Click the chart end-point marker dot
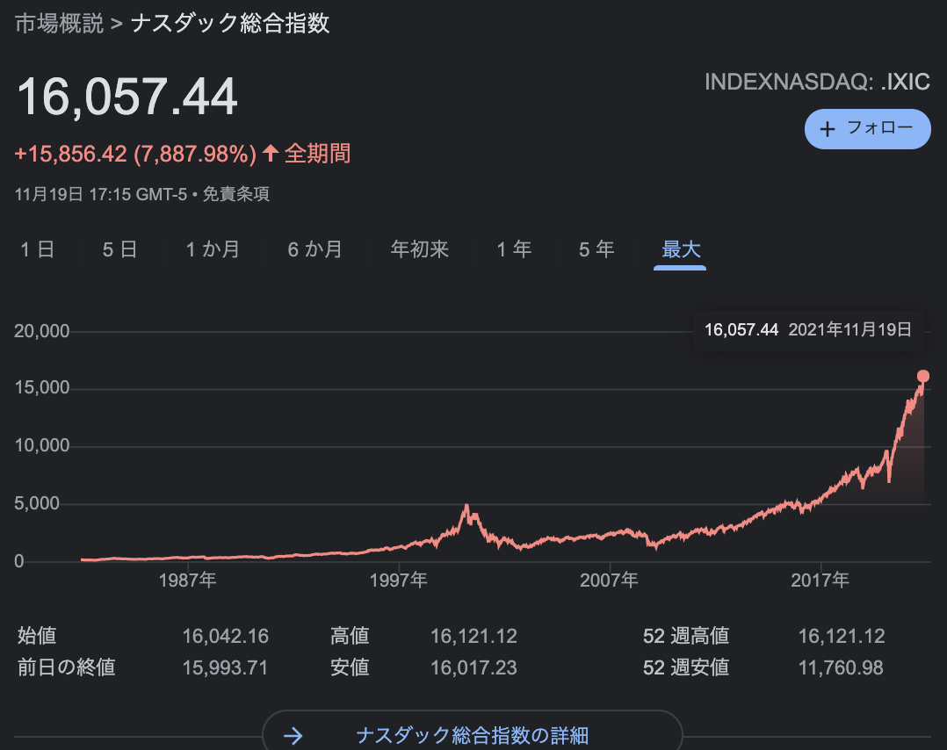 [x=922, y=376]
